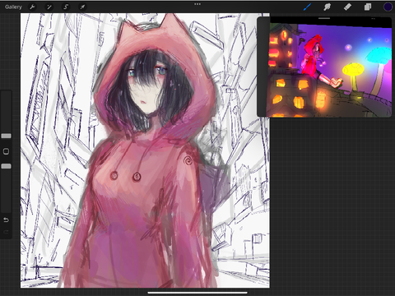
Task: Open the Gallery
Action: pyautogui.click(x=13, y=7)
